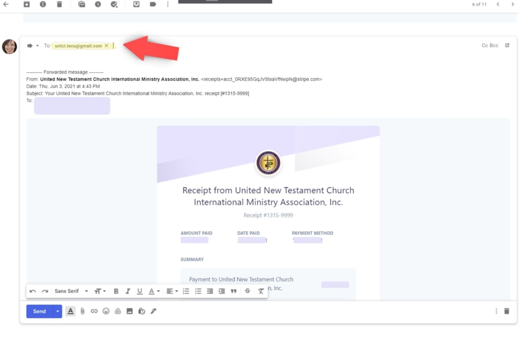
Task: Go to the newer conversation
Action: pyautogui.click(x=498, y=5)
